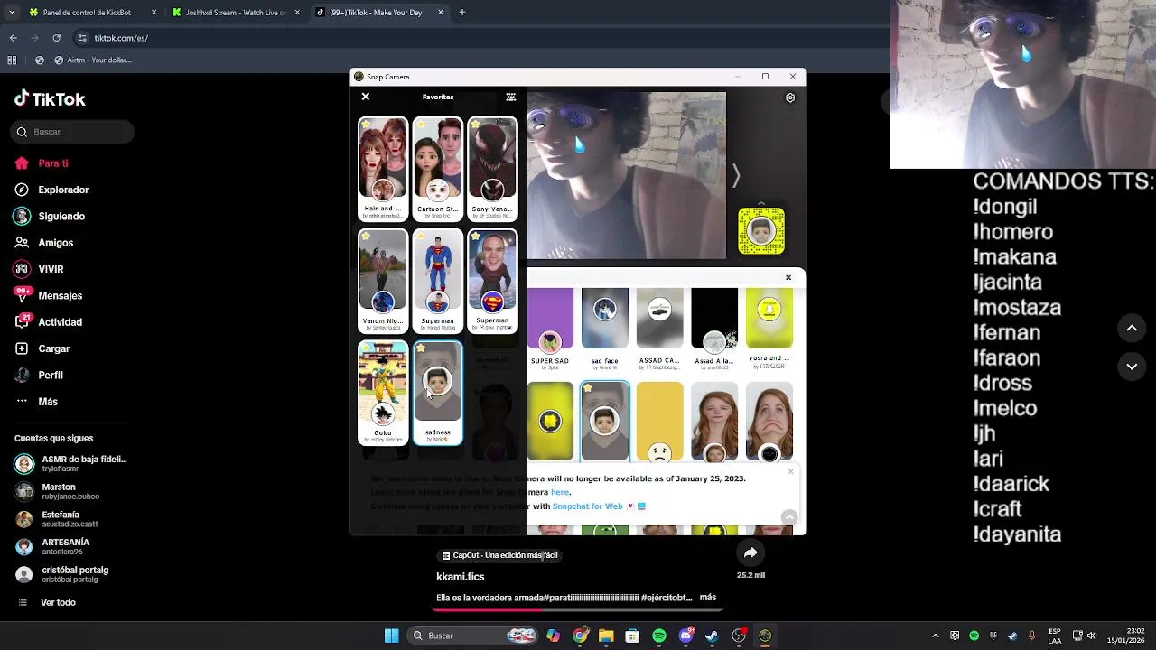Expand the camera preview side arrow
The height and width of the screenshot is (650, 1156).
tap(736, 176)
